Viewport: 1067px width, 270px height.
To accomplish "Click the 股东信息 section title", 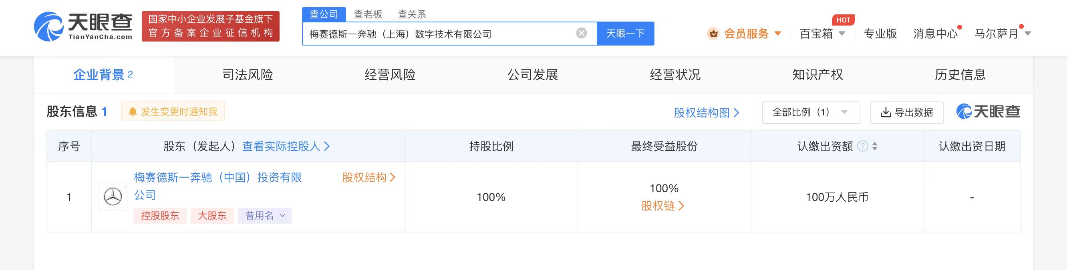I will click(x=72, y=111).
